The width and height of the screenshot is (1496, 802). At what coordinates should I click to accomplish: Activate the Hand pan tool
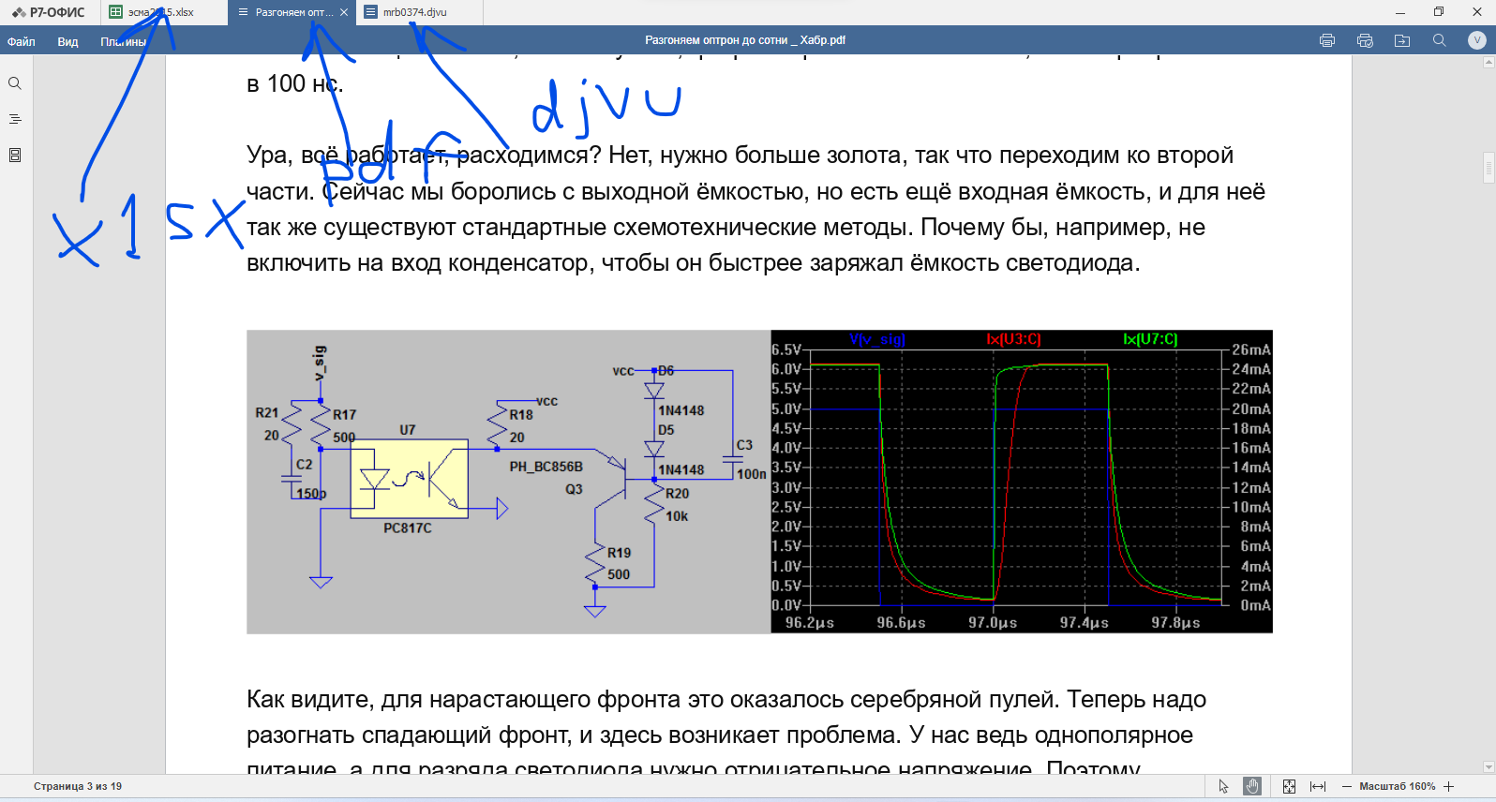click(x=1252, y=786)
